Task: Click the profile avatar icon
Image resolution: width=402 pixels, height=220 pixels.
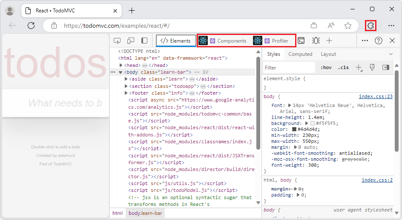Action: pos(10,11)
